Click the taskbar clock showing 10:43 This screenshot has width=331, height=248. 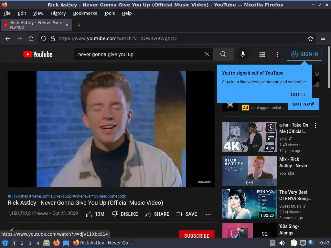click(x=323, y=243)
